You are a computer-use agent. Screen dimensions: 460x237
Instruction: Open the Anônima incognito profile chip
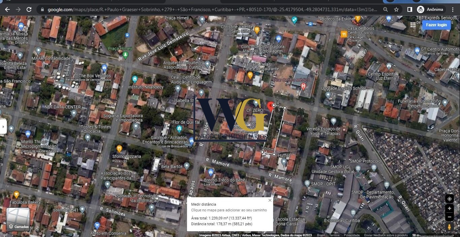point(431,9)
